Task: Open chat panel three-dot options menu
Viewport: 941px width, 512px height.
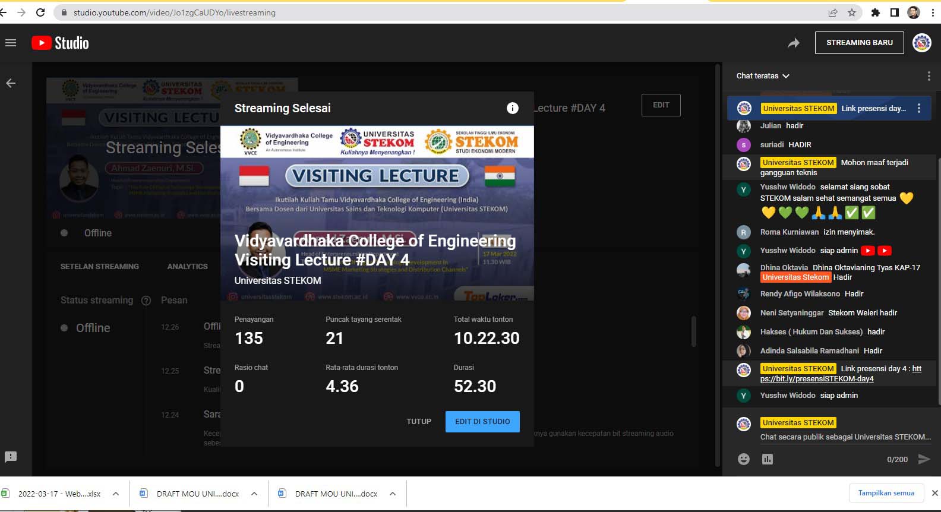Action: [x=929, y=76]
